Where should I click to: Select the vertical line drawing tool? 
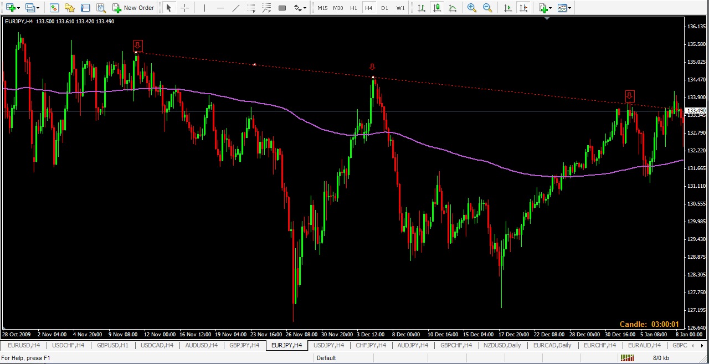[204, 8]
